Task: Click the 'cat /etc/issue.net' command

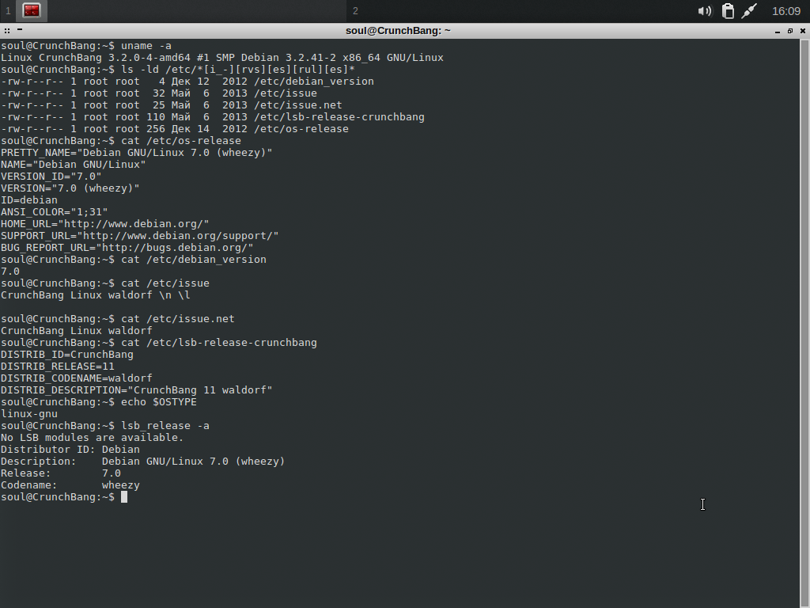Action: 178,319
